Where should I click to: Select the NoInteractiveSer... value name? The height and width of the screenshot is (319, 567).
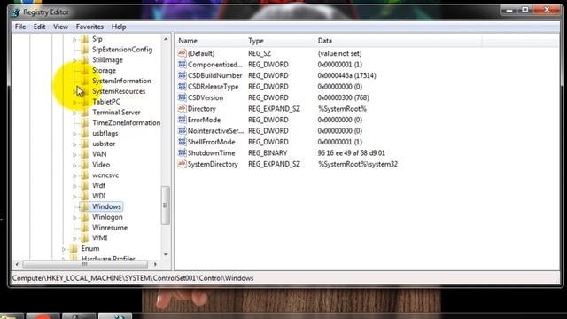coord(215,130)
